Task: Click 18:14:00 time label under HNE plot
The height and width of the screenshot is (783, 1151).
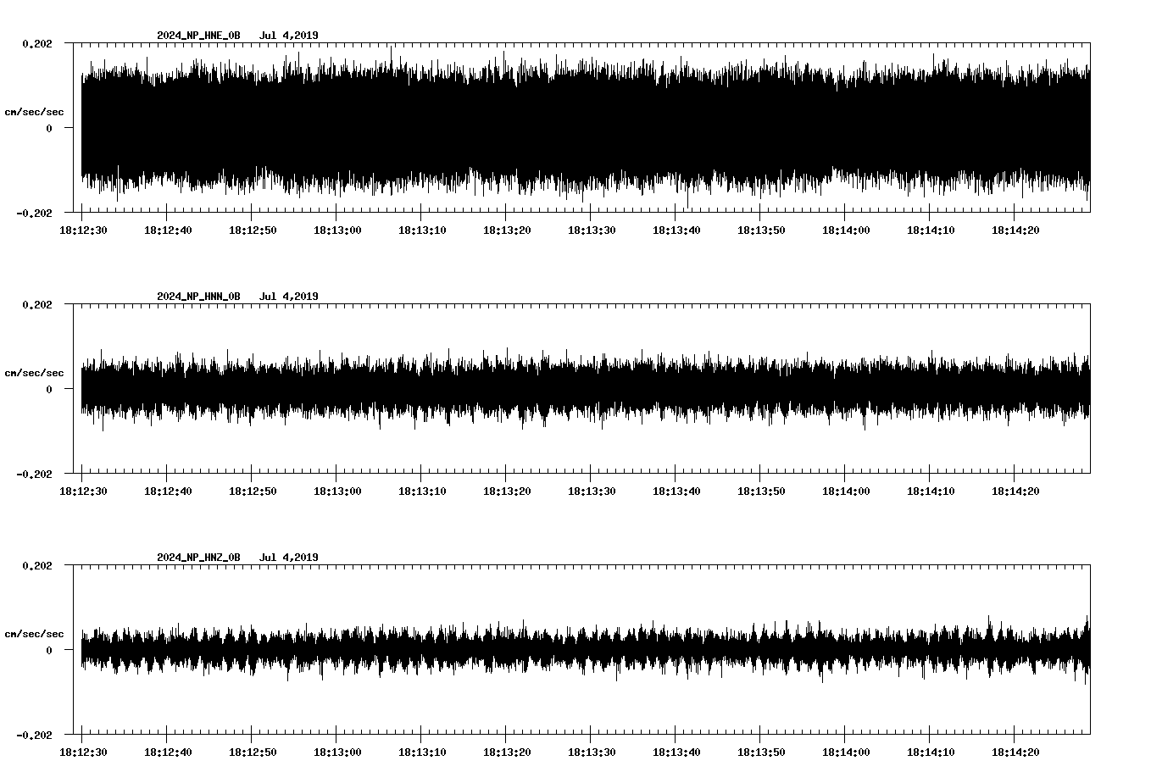Action: [x=846, y=230]
